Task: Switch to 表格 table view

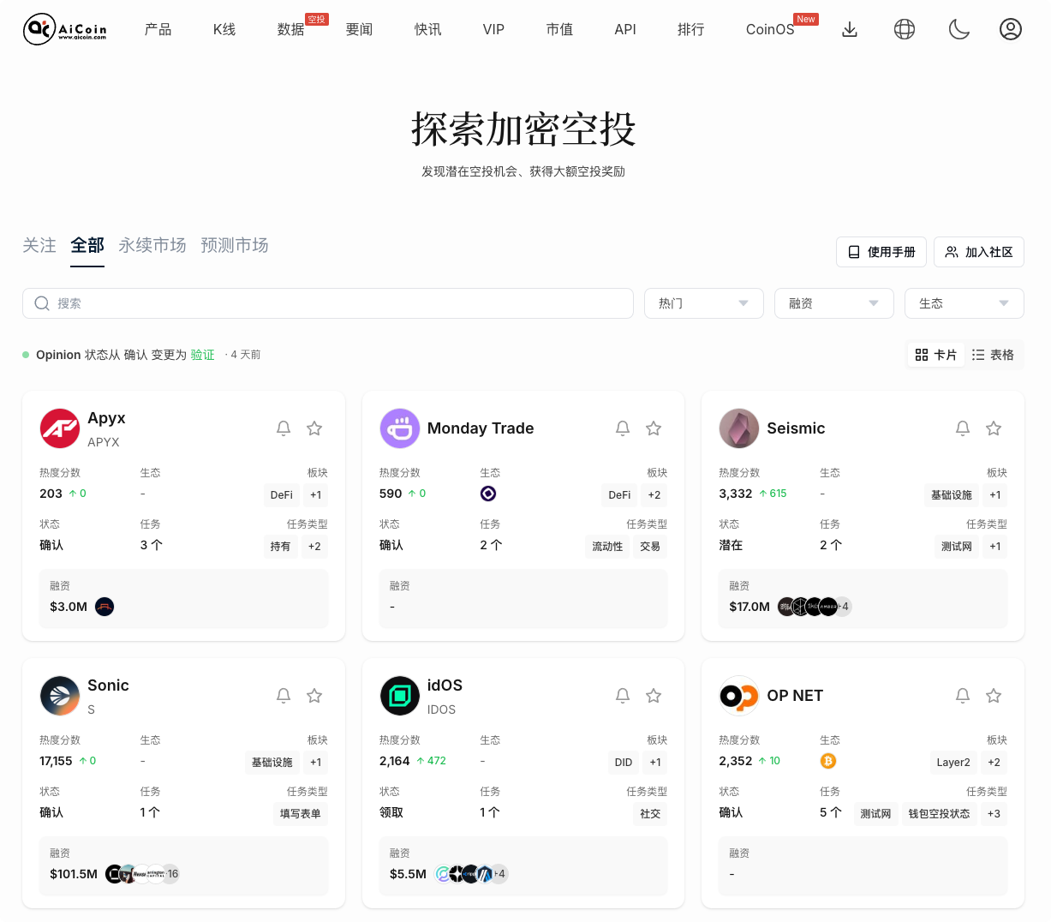Action: click(x=994, y=354)
